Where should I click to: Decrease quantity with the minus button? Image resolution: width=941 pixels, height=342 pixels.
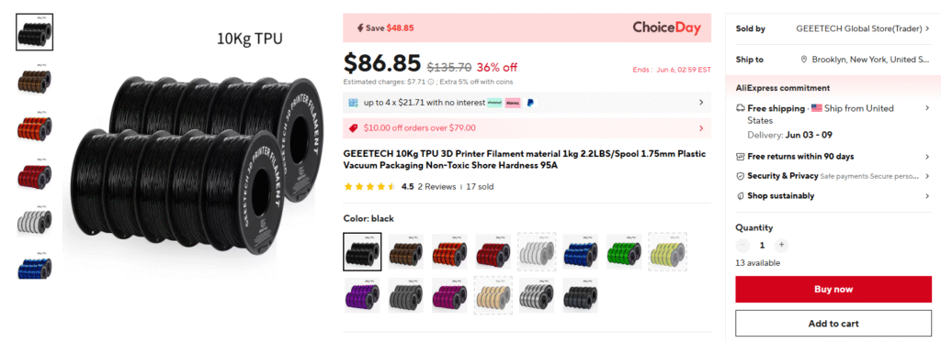[743, 245]
